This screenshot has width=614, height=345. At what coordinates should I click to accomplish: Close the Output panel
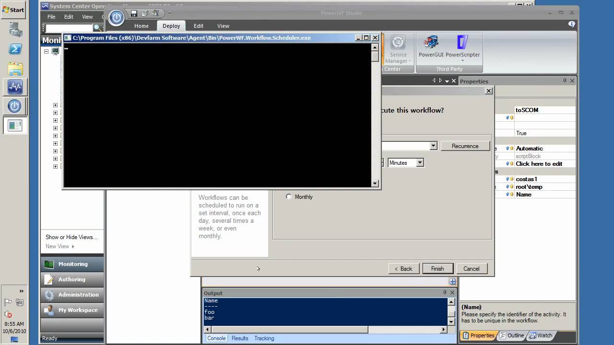[x=452, y=292]
